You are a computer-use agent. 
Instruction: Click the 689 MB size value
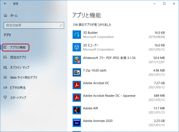point(159,96)
